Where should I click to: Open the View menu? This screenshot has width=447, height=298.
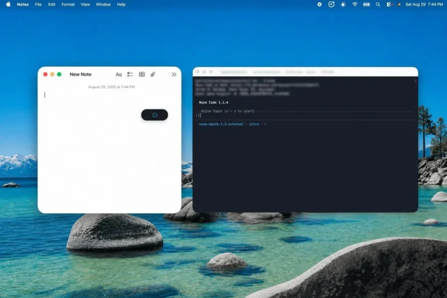(85, 4)
